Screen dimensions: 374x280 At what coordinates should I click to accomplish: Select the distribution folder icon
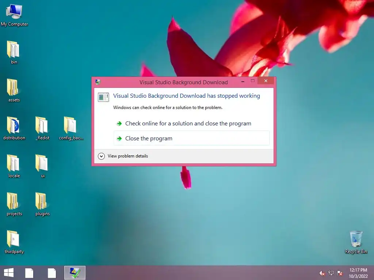click(14, 128)
